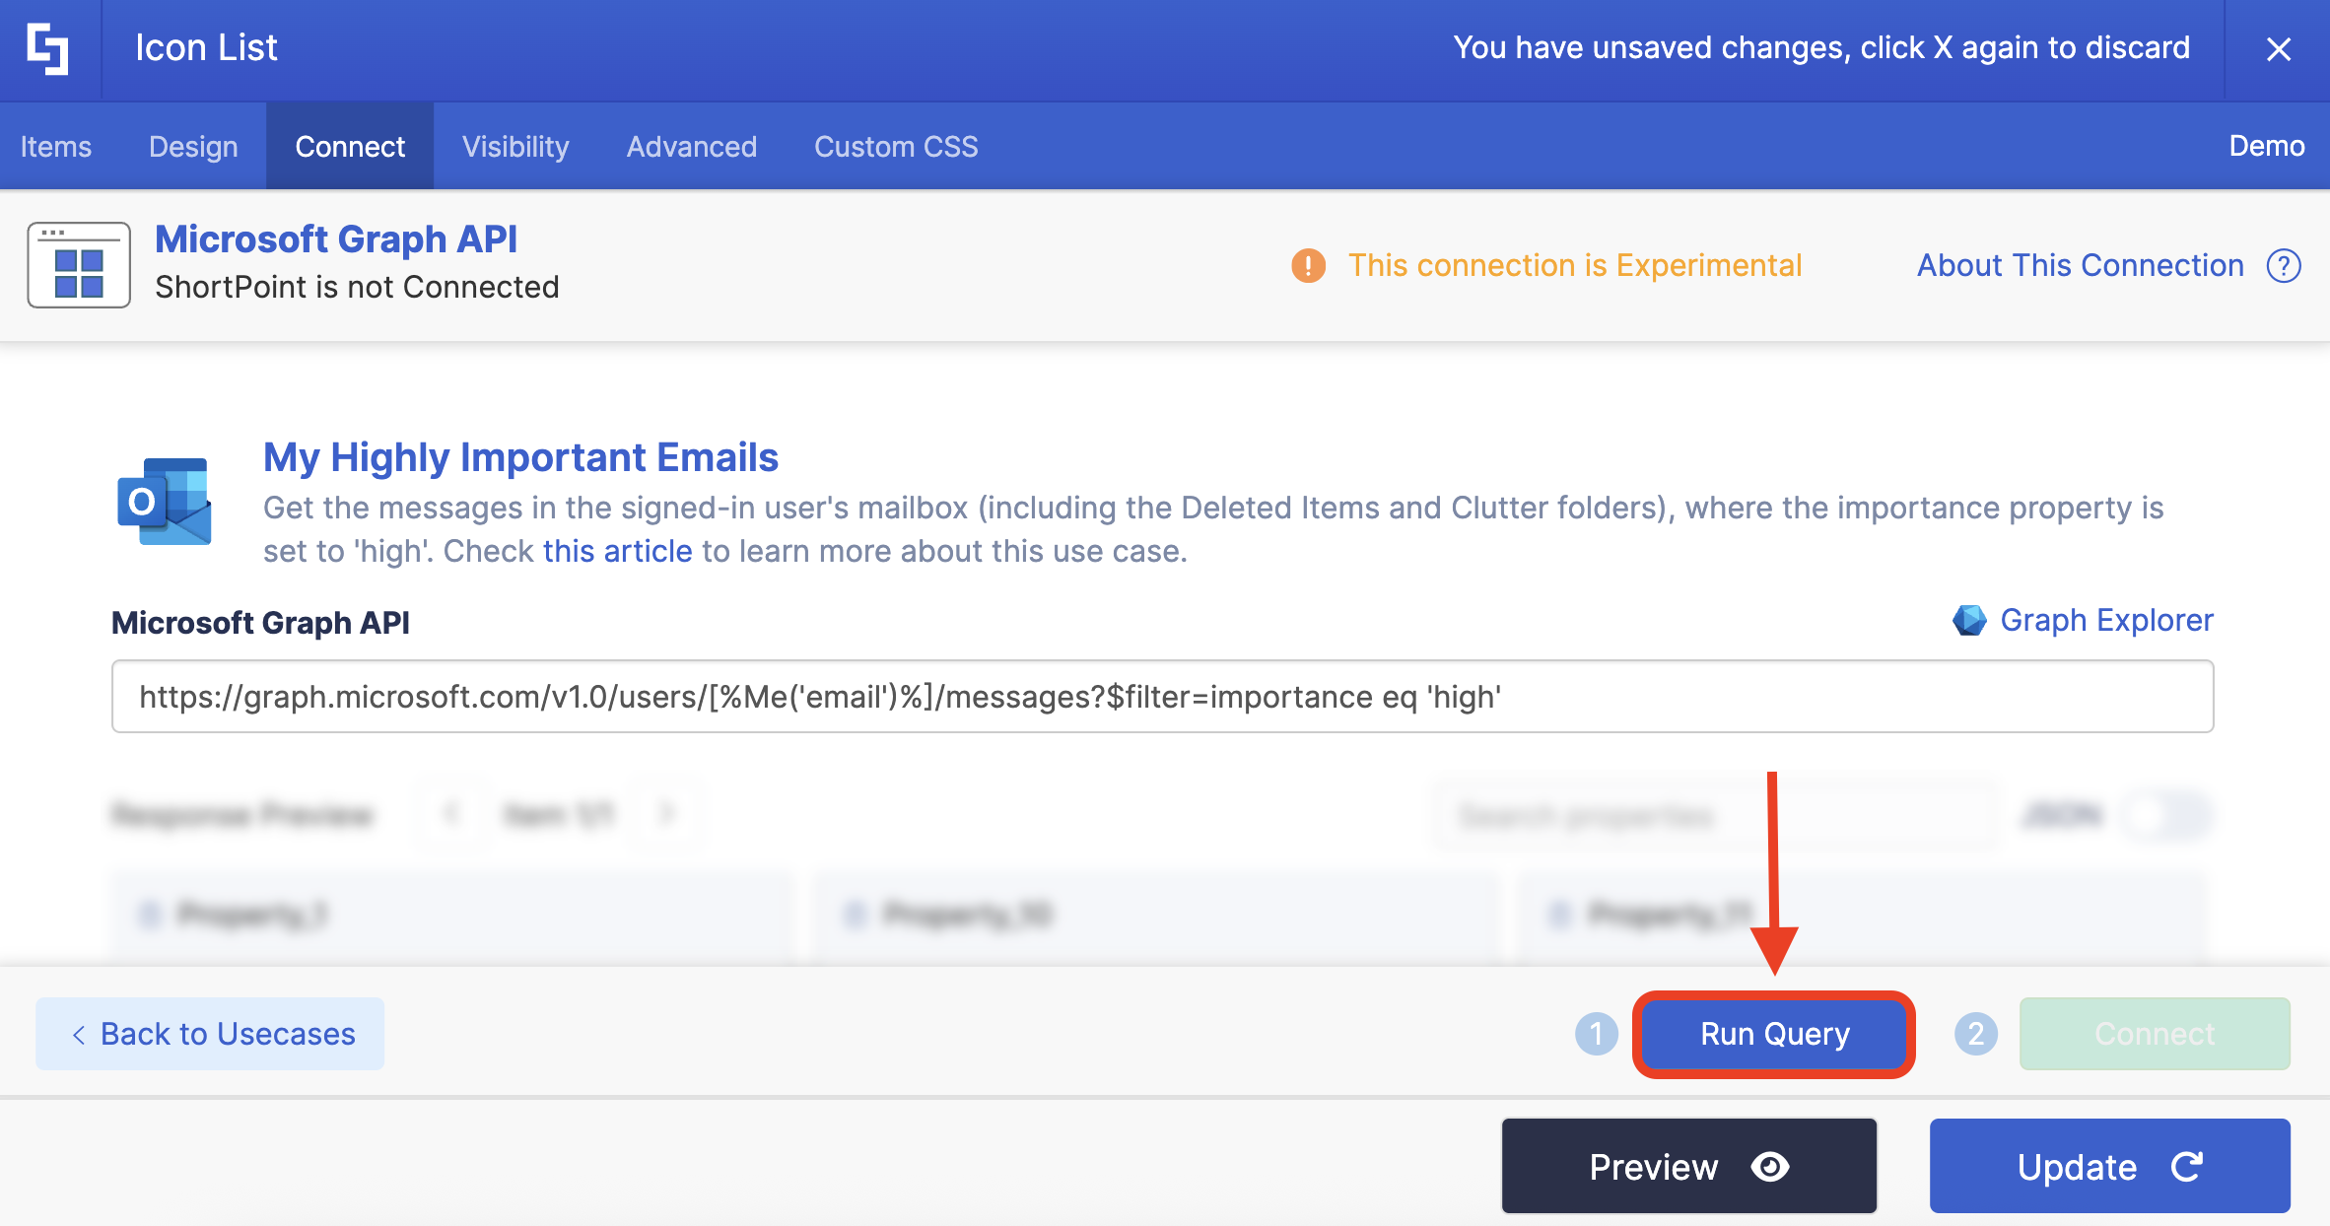Screen dimensions: 2330x1226
Task: Click the Microsoft Graph API URL field
Action: (1162, 697)
